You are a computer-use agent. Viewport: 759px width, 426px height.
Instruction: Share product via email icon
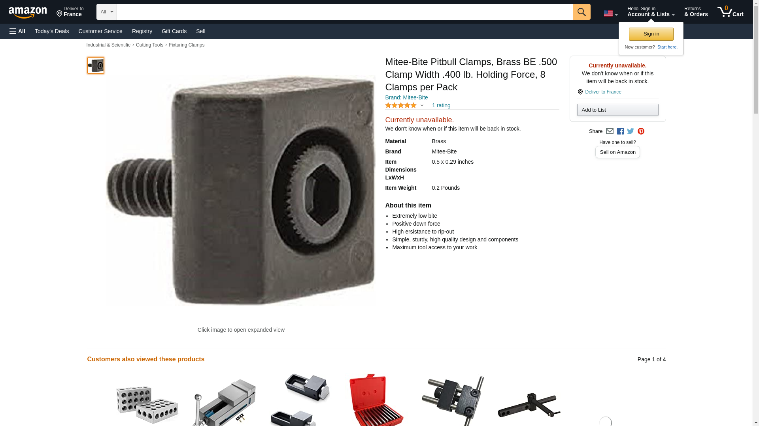click(x=610, y=131)
